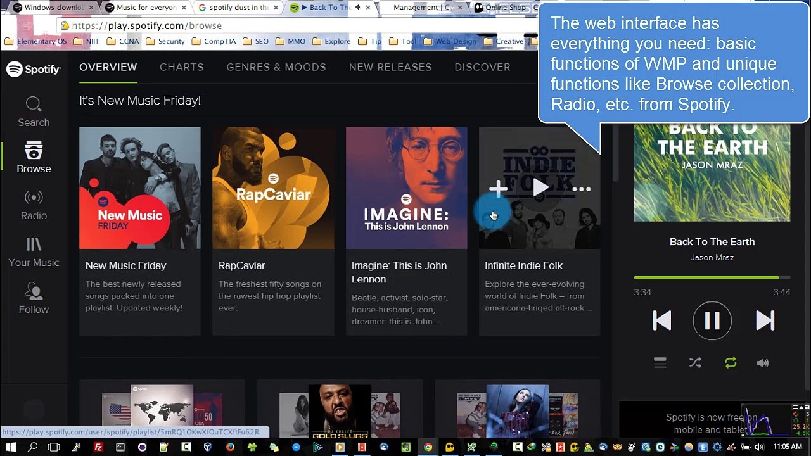Open Radio in the sidebar

(34, 205)
